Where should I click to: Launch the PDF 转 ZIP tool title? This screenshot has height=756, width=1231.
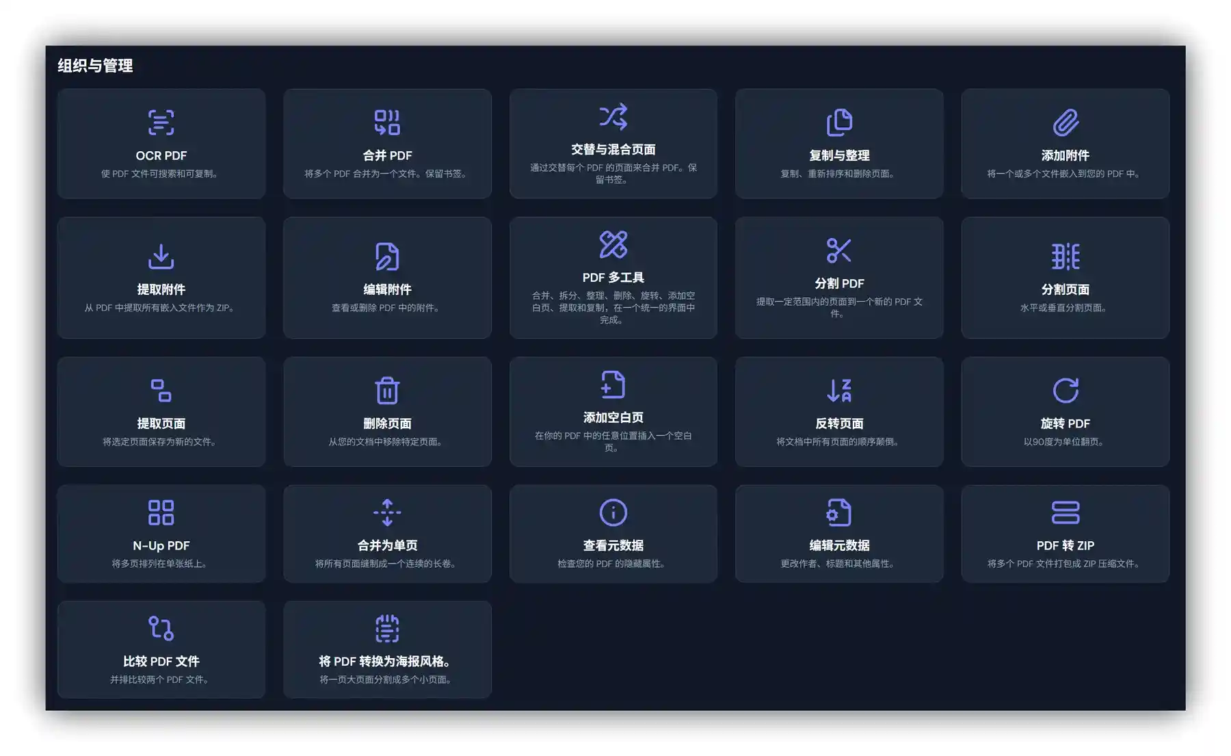(x=1065, y=545)
